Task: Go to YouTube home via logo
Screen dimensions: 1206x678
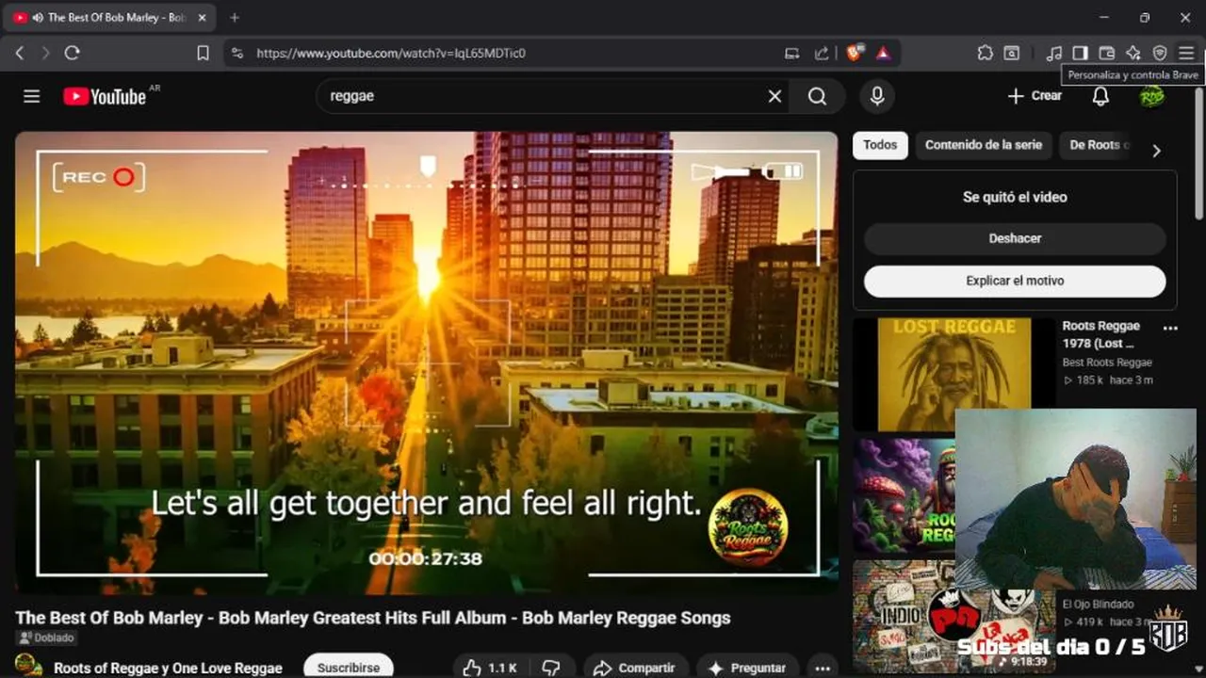Action: 105,96
